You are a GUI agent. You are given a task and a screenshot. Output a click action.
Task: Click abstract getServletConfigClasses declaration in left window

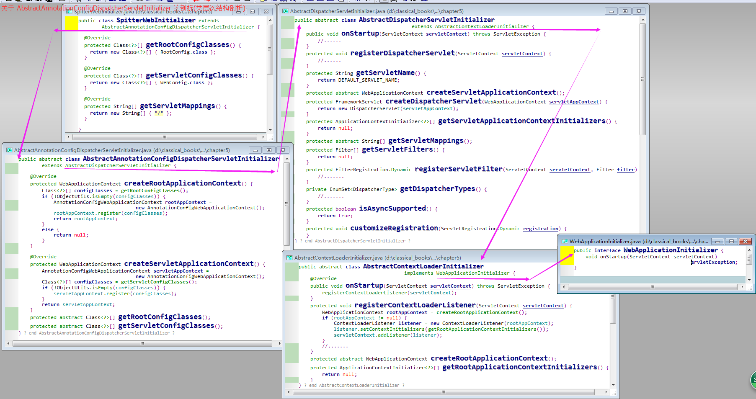tap(166, 326)
